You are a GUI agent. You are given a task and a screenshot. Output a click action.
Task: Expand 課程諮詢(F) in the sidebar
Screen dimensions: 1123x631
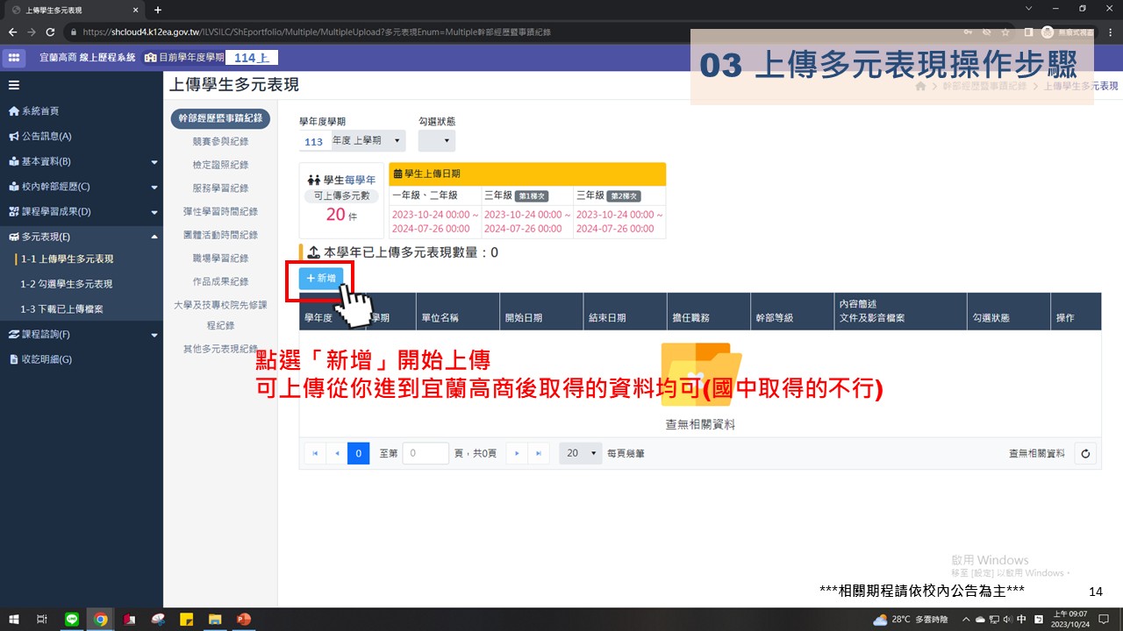pyautogui.click(x=82, y=334)
